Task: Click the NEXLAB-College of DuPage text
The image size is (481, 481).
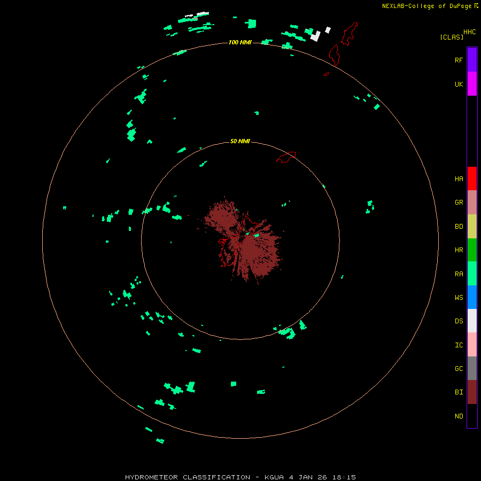Action: pyautogui.click(x=428, y=6)
